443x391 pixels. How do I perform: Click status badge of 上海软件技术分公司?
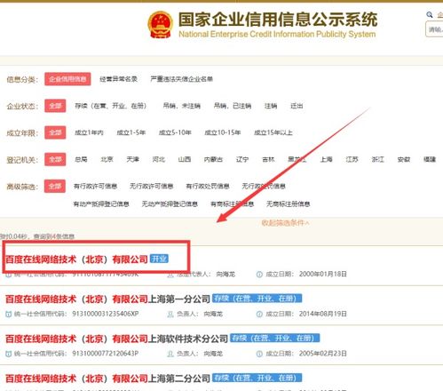coord(275,338)
